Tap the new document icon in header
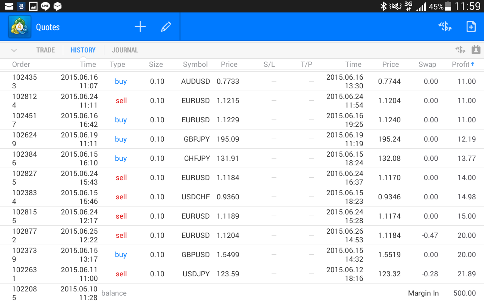The width and height of the screenshot is (484, 302). click(471, 27)
